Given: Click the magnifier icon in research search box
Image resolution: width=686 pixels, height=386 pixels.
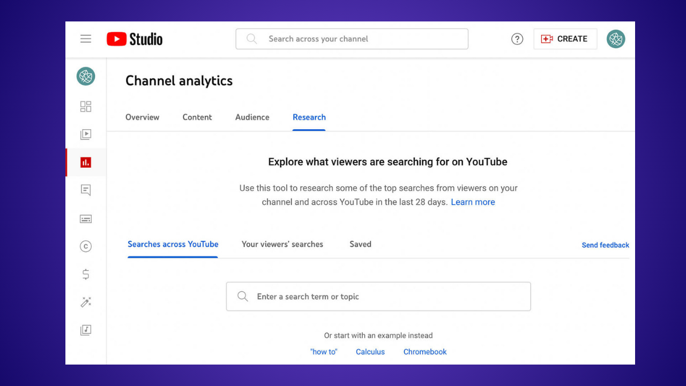Looking at the screenshot, I should tap(243, 296).
